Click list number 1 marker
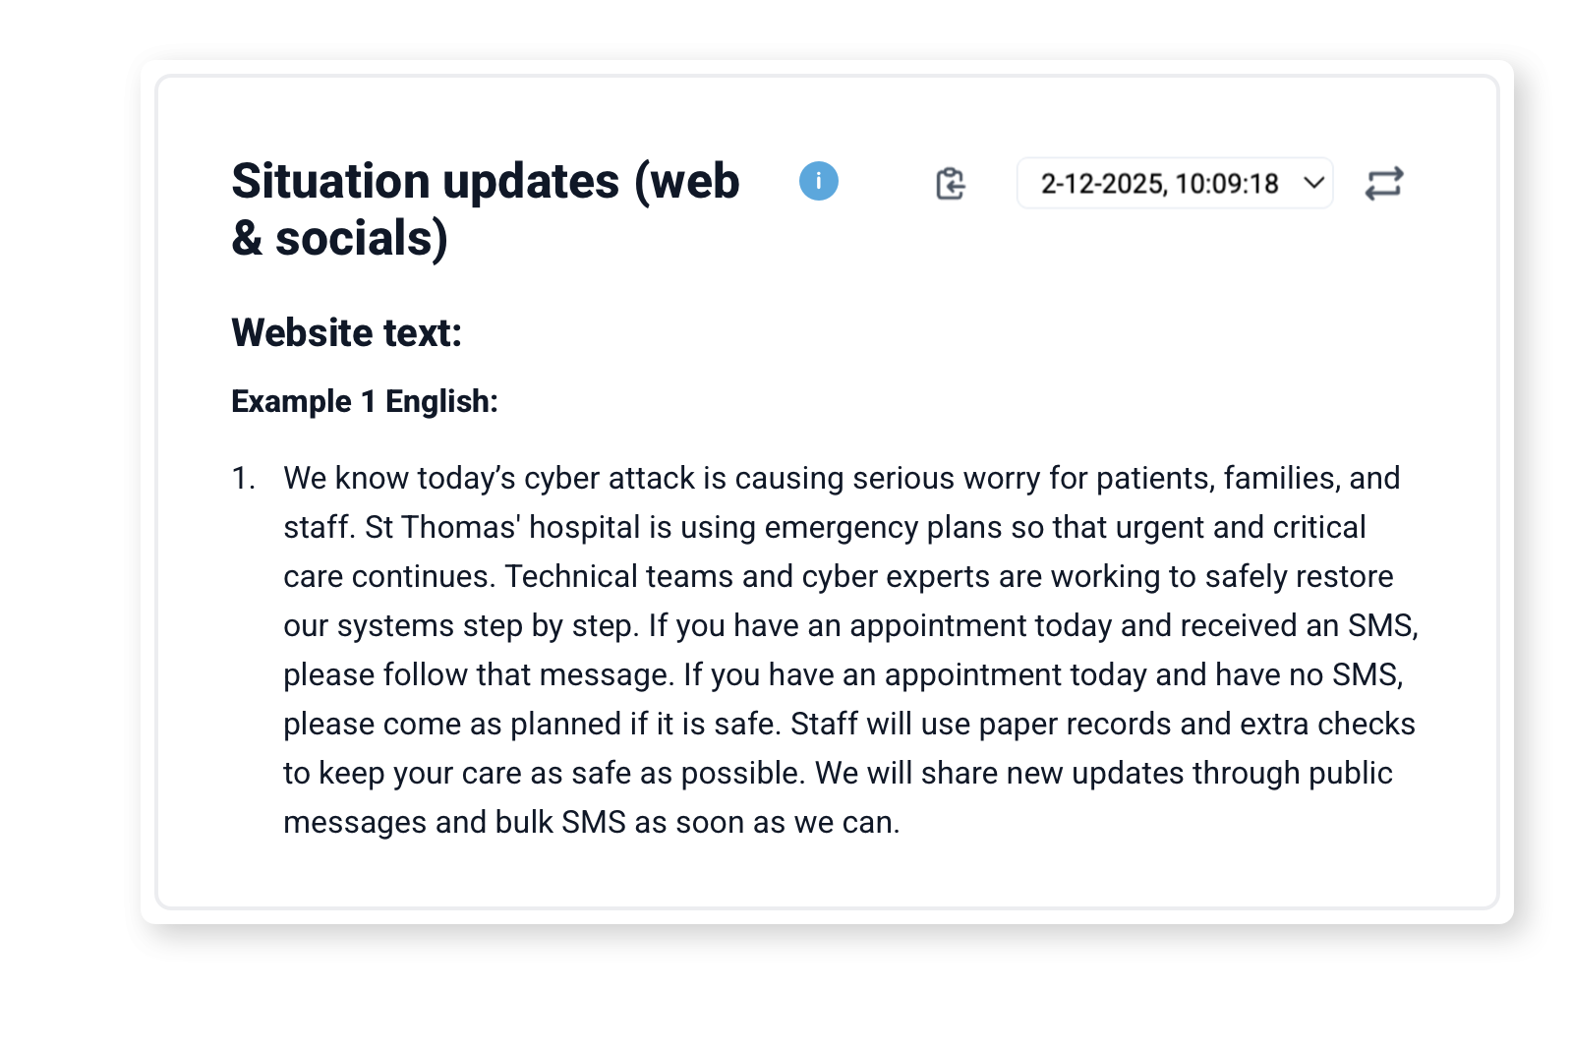1571x1049 pixels. [243, 478]
